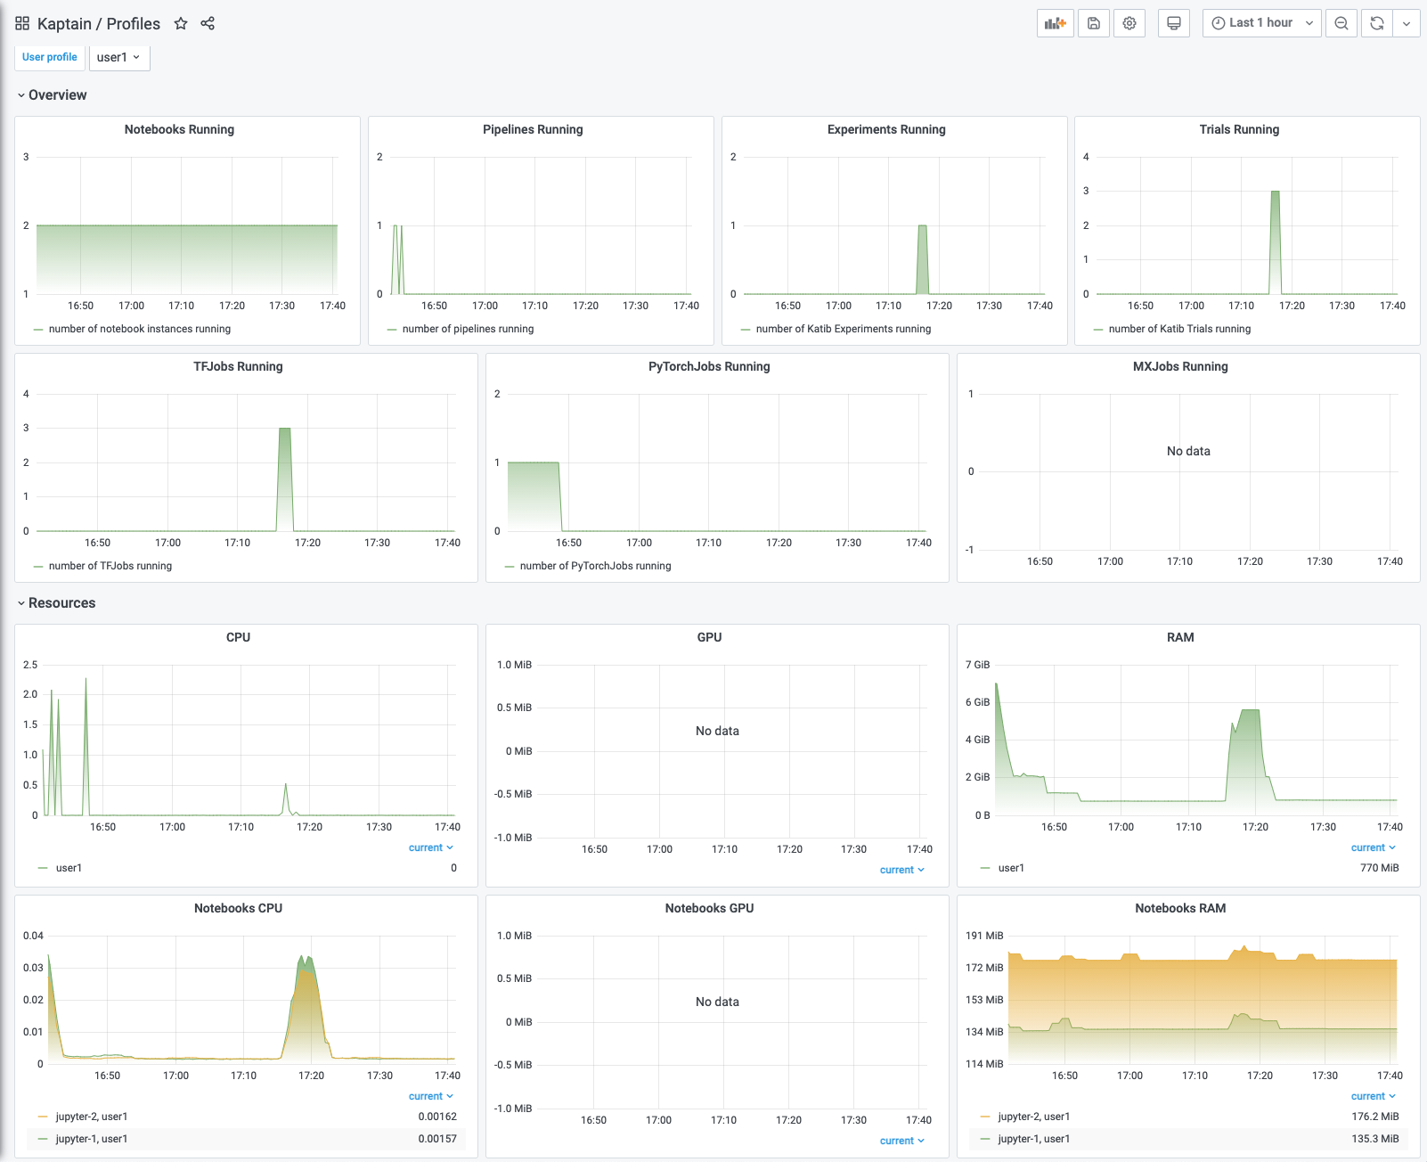Toggle user1 series in CPU legend
Image resolution: width=1427 pixels, height=1162 pixels.
tap(69, 868)
